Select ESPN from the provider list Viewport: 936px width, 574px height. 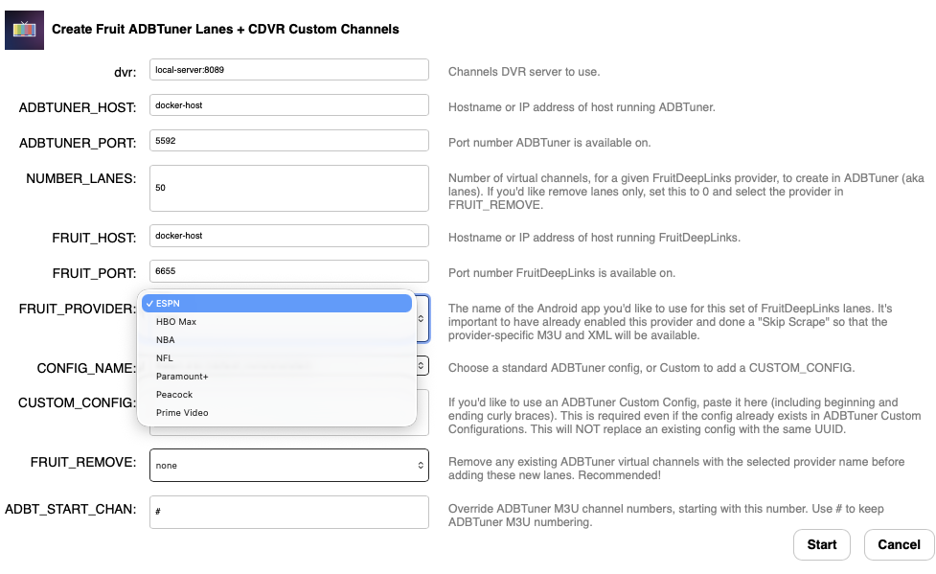coord(276,304)
